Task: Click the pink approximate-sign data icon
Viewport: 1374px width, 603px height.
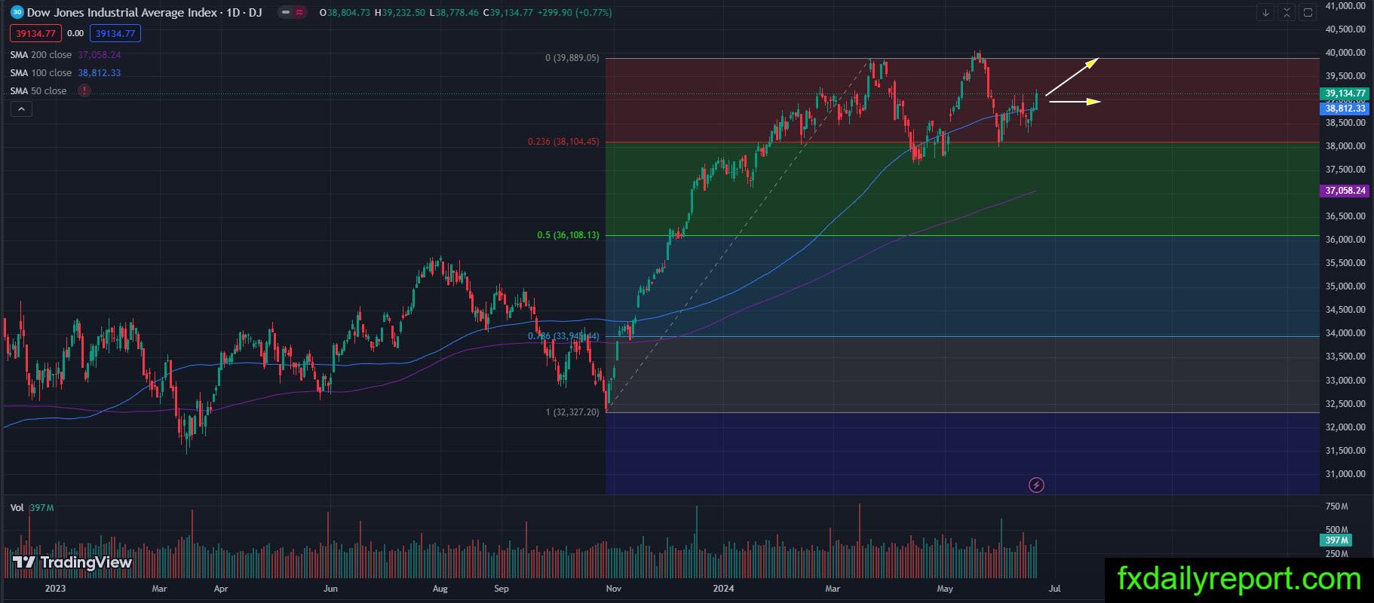Action: [x=300, y=13]
